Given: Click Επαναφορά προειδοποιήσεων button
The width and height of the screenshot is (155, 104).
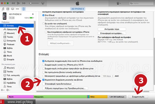Looking at the screenshot, I should pos(58,84).
